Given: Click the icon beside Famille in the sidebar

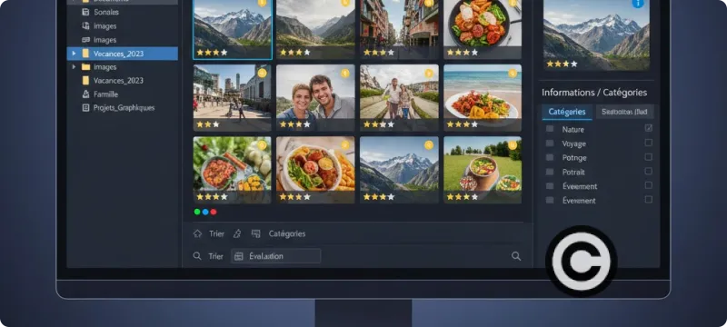Looking at the screenshot, I should point(85,94).
